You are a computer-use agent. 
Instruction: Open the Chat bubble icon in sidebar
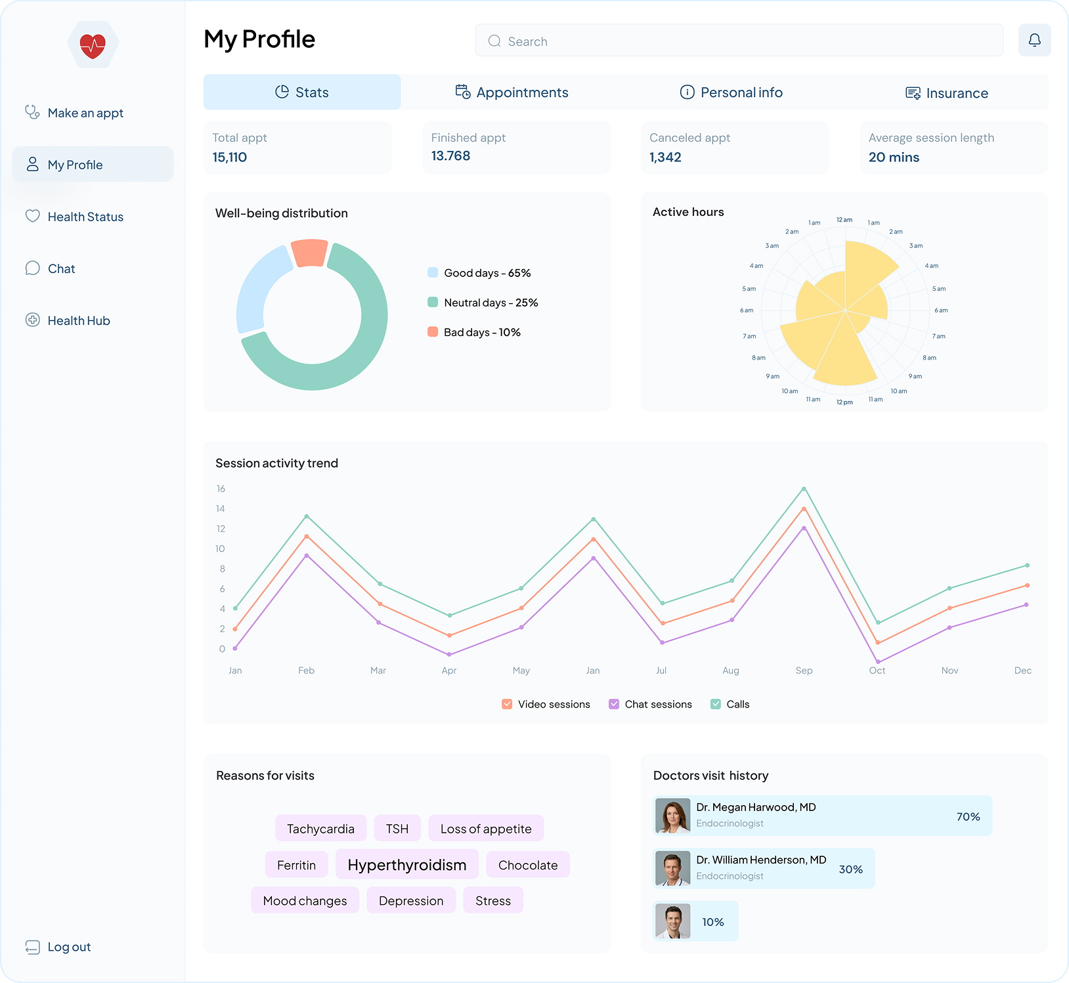(x=32, y=268)
